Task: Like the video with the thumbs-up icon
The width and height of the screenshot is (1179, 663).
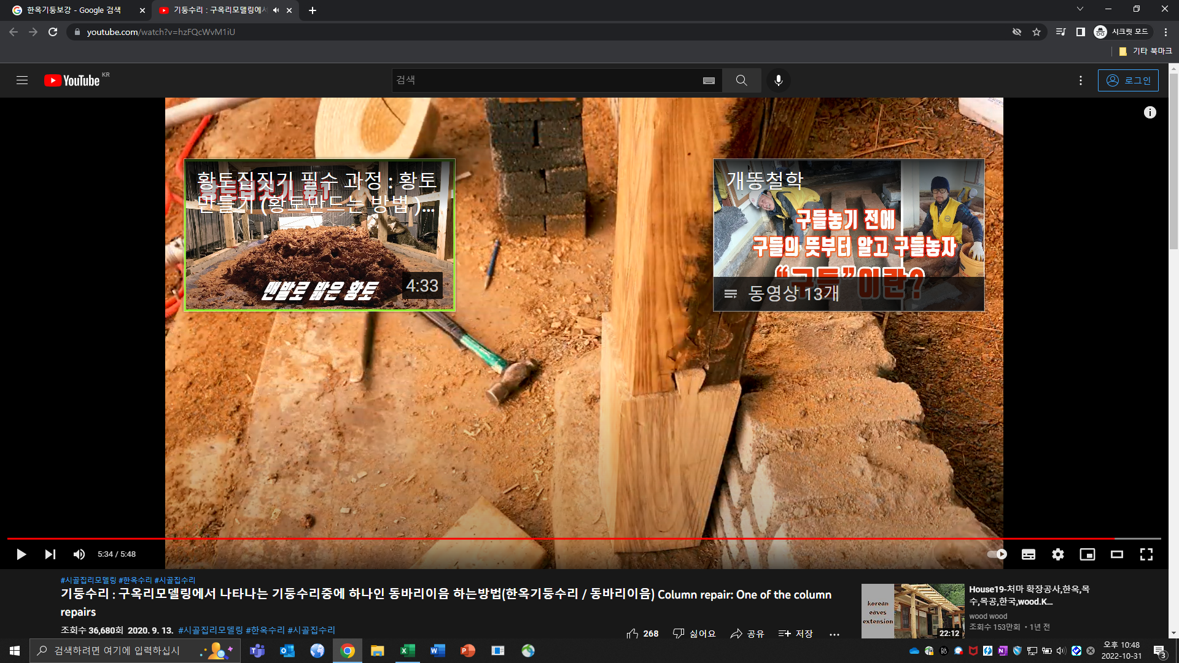Action: [x=632, y=634]
